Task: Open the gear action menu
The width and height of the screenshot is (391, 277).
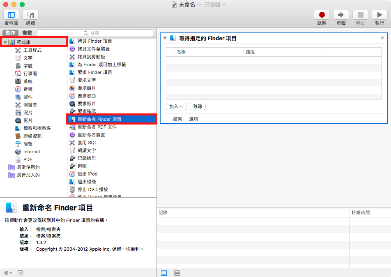Action: click(x=8, y=273)
